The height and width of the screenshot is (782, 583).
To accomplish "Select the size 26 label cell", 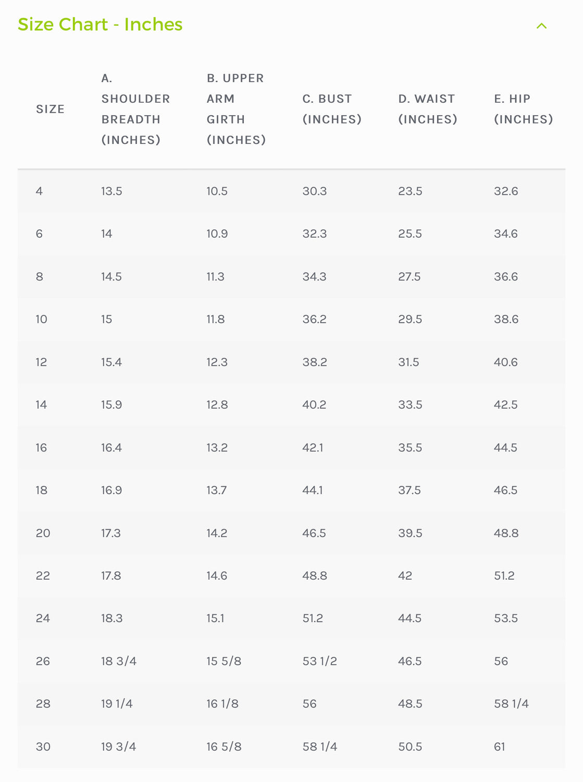I will point(43,661).
